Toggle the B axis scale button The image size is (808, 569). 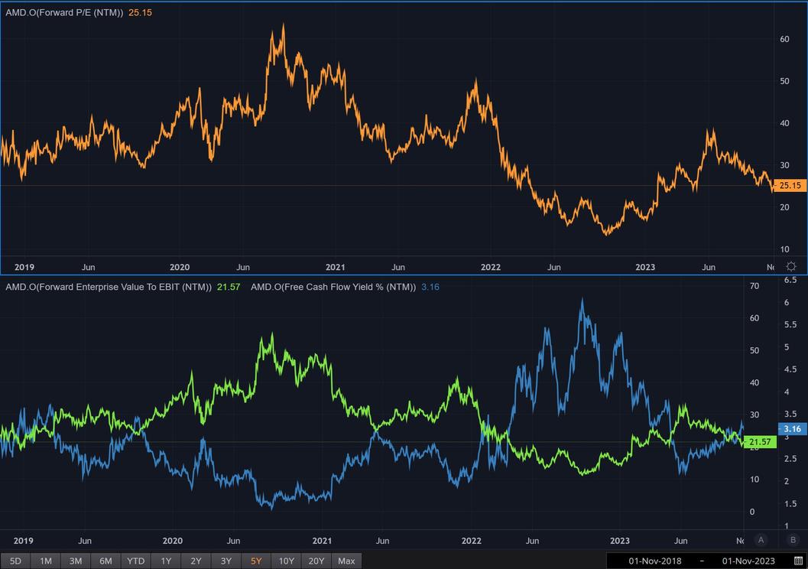(x=793, y=540)
